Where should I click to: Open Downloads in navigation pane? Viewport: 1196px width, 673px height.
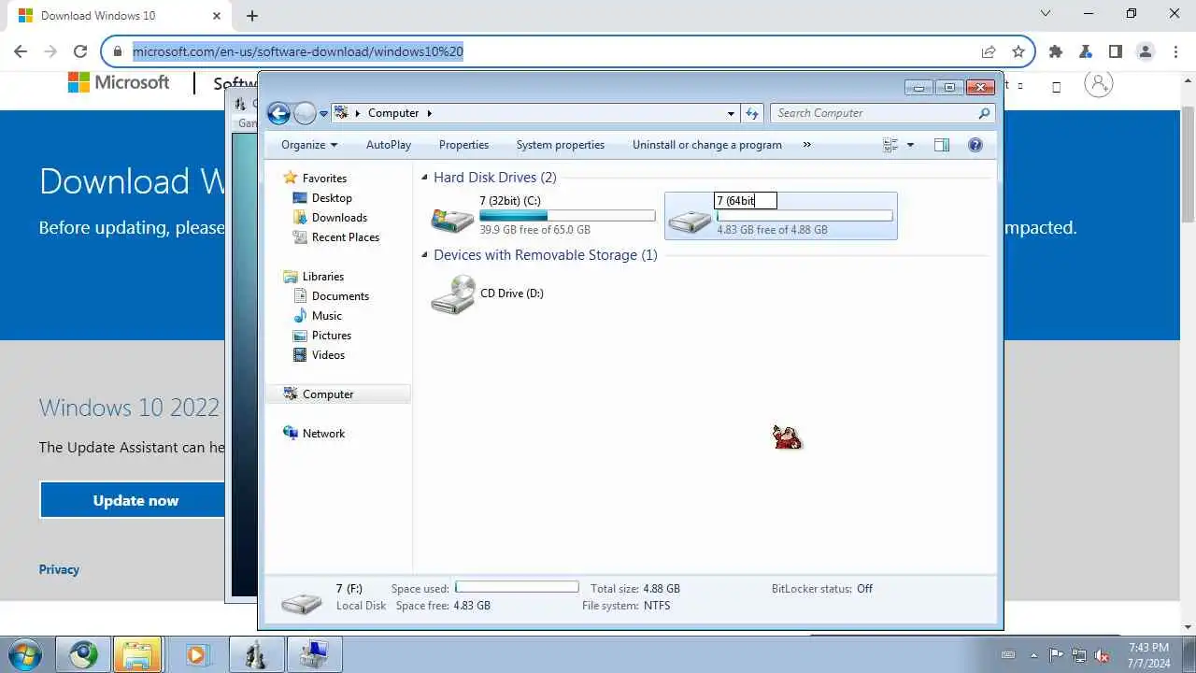coord(339,218)
